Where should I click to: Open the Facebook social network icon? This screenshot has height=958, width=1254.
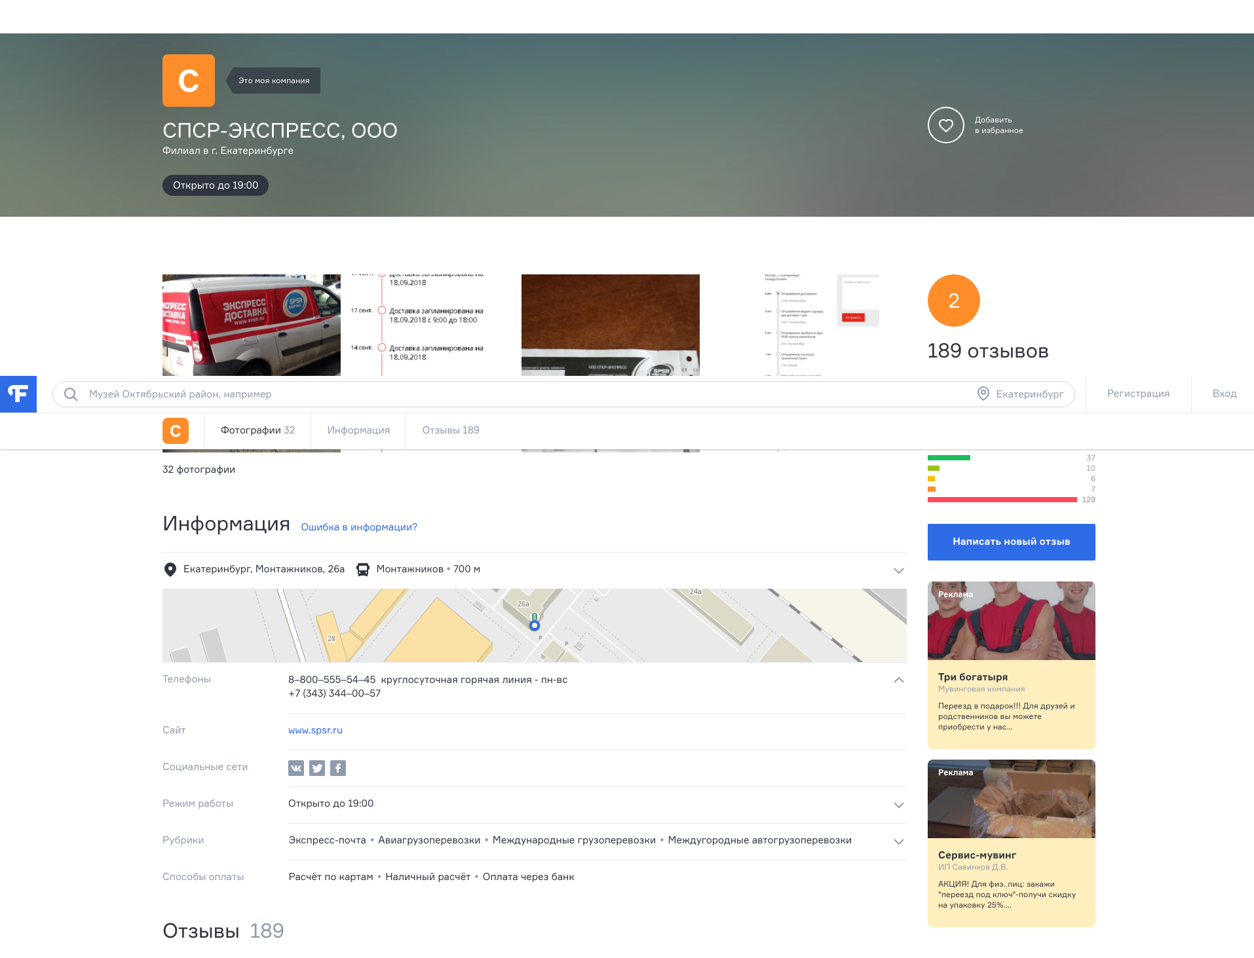(x=338, y=768)
